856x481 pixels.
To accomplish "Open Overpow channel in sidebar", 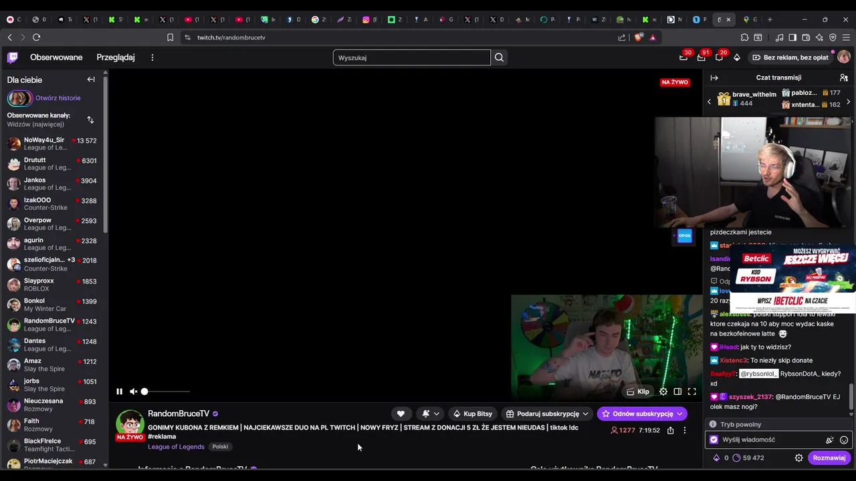I will click(x=52, y=224).
